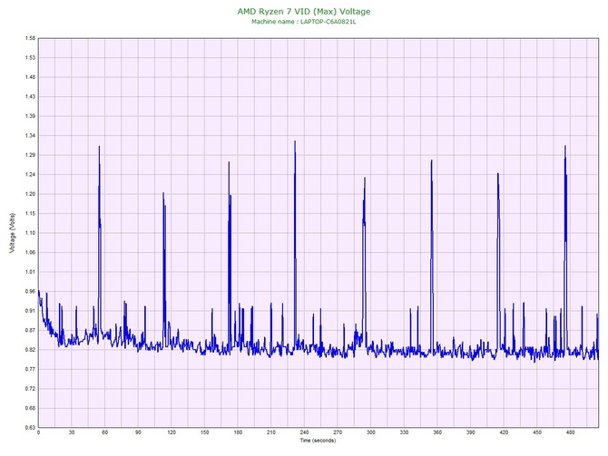Viewport: 608px width, 456px height.
Task: Click the y-axis value 0.87
Action: pos(30,331)
